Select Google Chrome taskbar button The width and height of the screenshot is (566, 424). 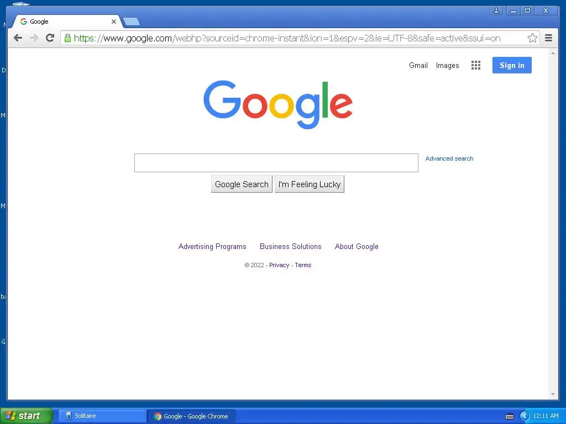point(191,416)
